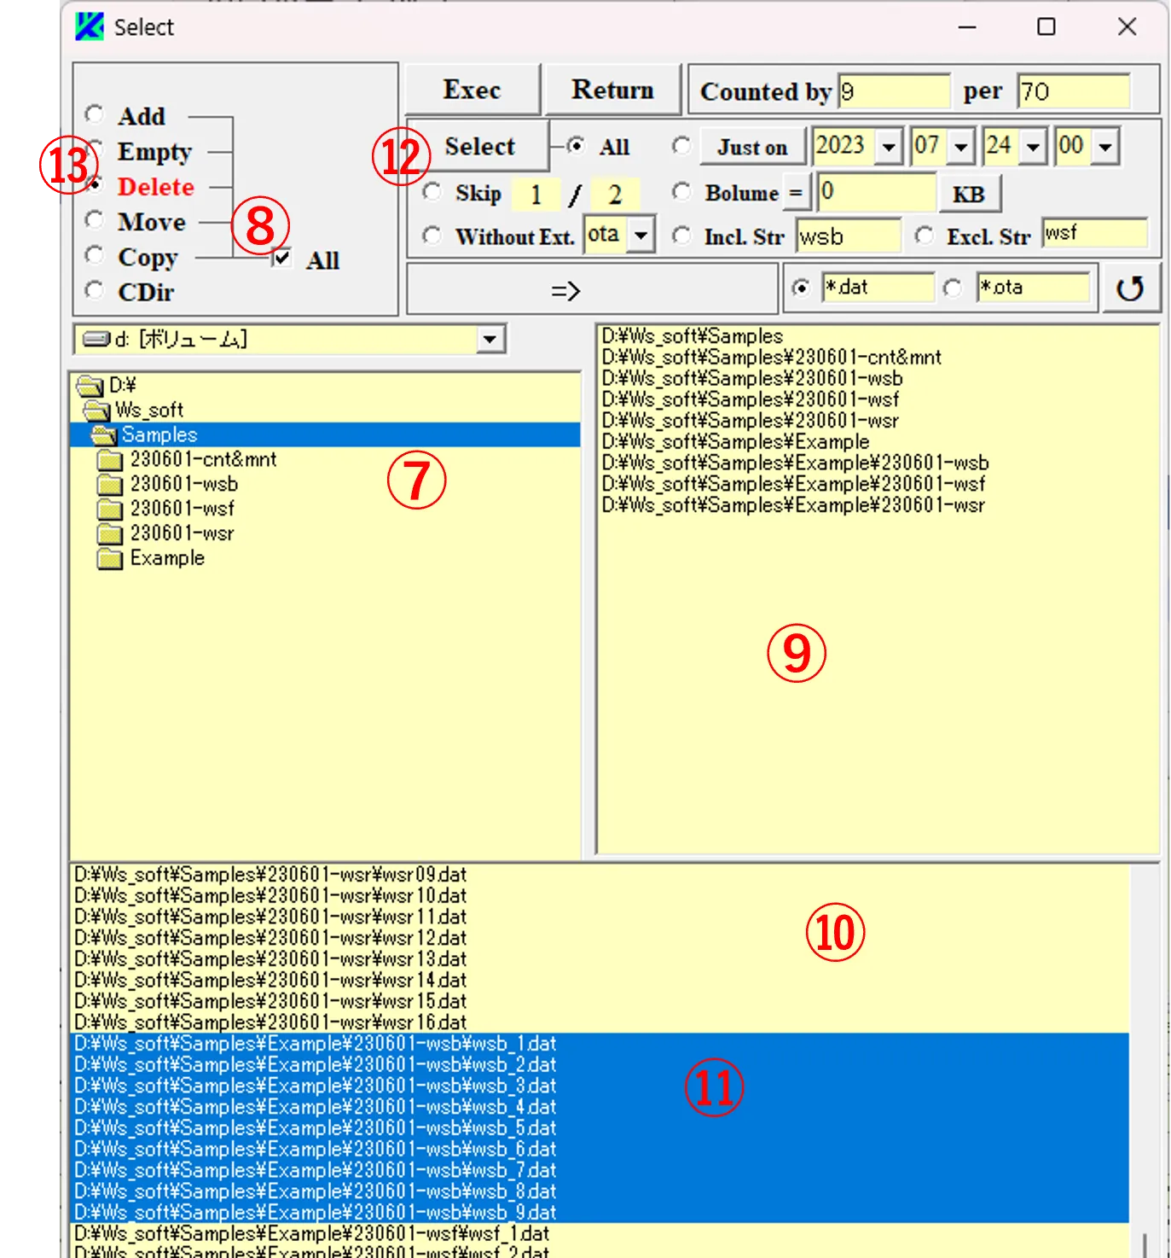Image resolution: width=1171 pixels, height=1258 pixels.
Task: Click the *.ota filter text field
Action: pyautogui.click(x=1034, y=288)
